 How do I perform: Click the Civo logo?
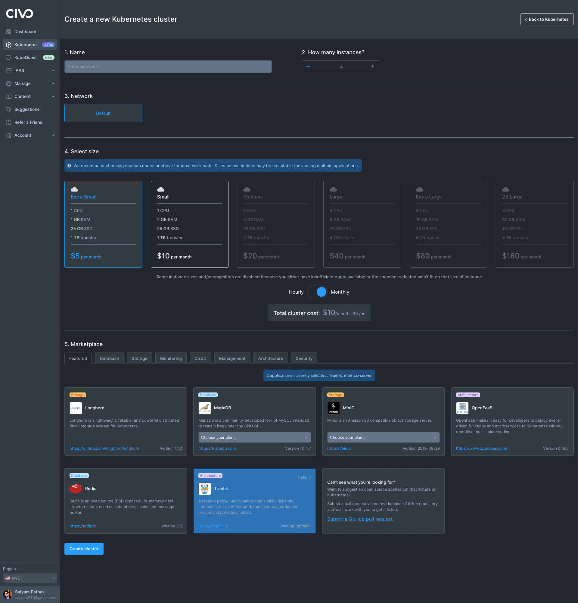(x=19, y=14)
